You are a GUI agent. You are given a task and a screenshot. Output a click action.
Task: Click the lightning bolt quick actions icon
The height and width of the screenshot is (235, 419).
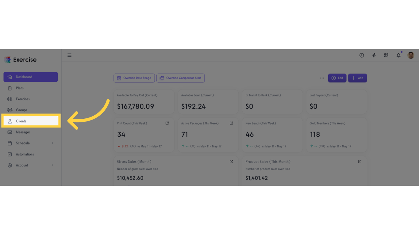374,55
